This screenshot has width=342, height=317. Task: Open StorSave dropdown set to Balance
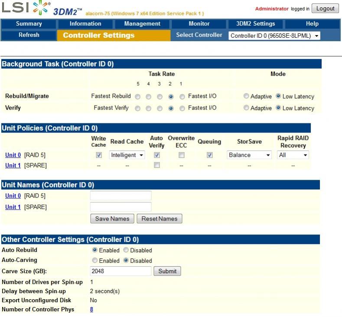[249, 155]
